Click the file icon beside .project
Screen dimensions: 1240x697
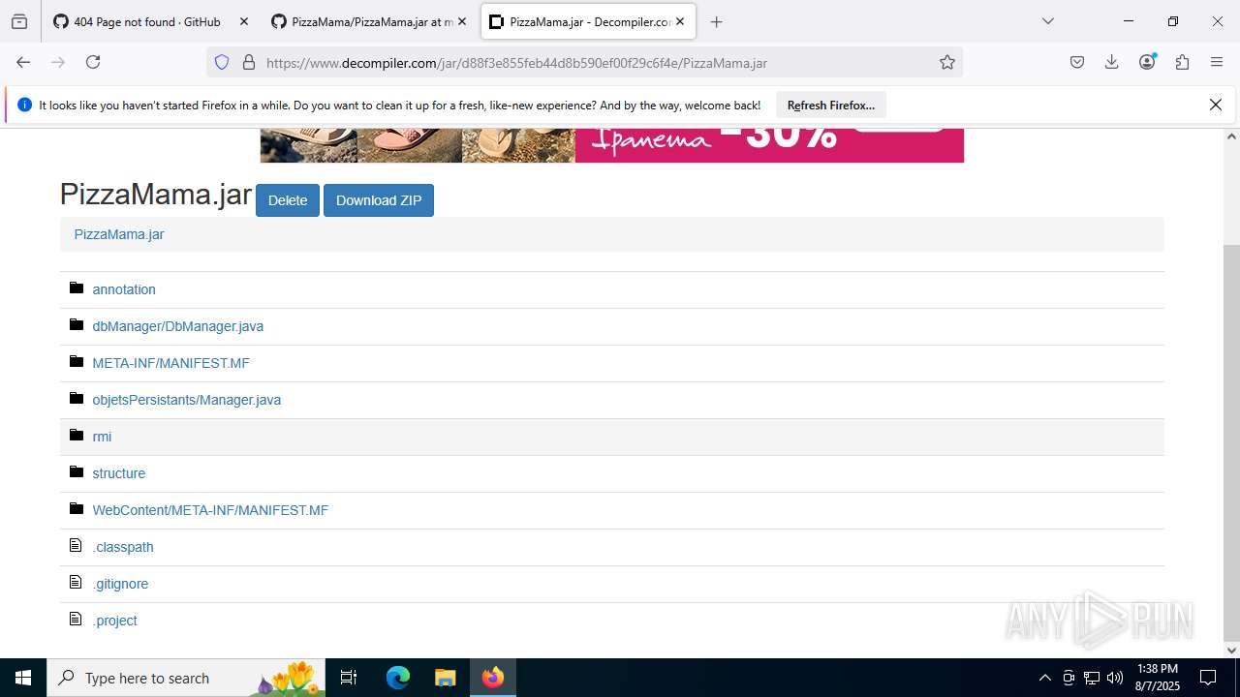pos(76,620)
